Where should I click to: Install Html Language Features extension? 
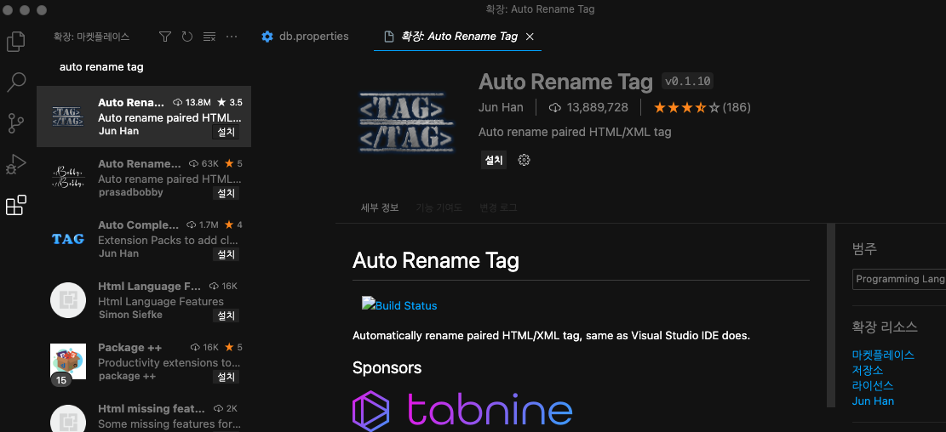tap(226, 315)
